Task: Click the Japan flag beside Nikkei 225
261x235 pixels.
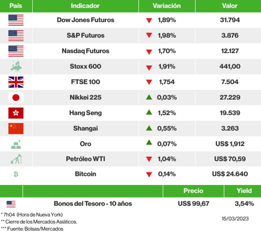Action: 16,98
